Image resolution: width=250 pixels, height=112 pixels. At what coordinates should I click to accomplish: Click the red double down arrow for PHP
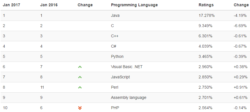(80, 108)
